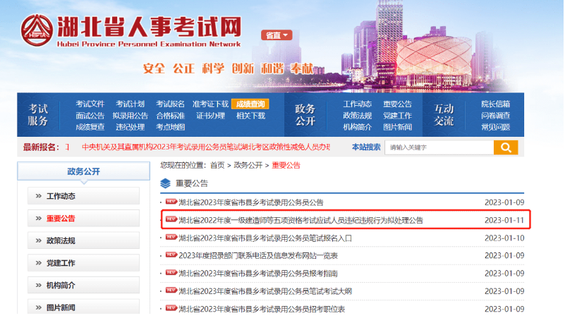Click the 湖北省人事考试网 site title
The width and height of the screenshot is (565, 318).
coord(149,27)
